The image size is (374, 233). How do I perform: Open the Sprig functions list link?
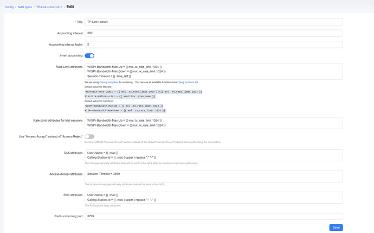point(188,82)
